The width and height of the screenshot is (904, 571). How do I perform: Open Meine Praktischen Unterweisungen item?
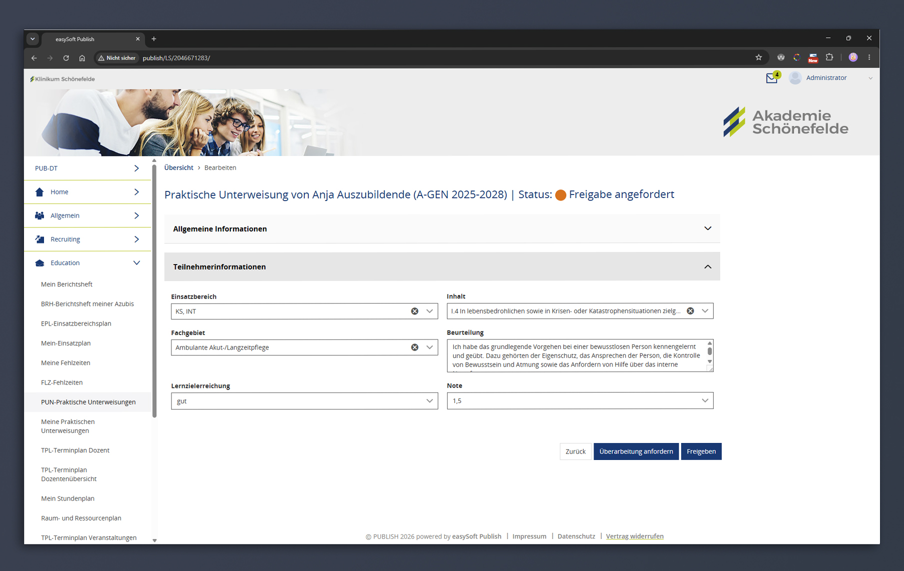click(68, 426)
